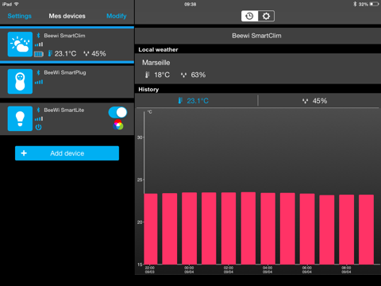Select the BeeWi SmartLite bulb icon

click(20, 118)
